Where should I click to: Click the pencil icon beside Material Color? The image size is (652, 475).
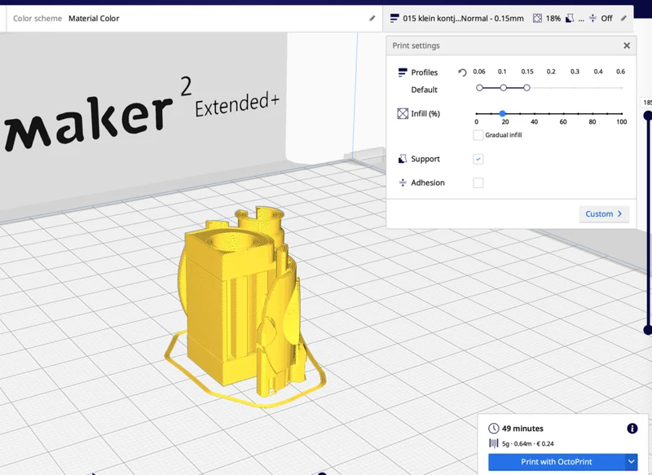point(372,18)
